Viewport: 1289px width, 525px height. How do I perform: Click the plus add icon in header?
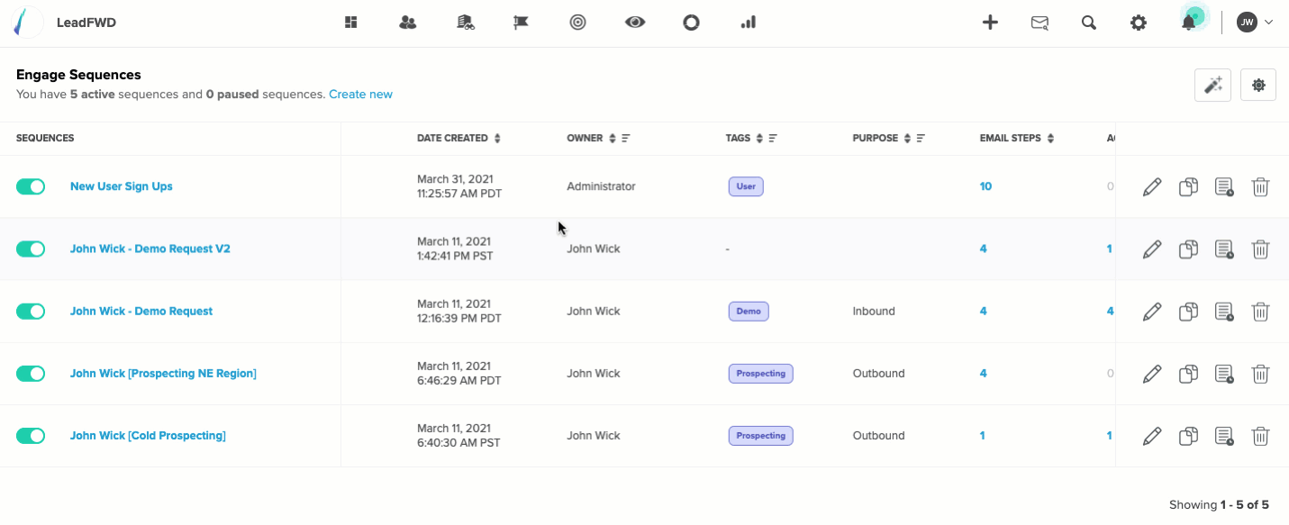990,23
